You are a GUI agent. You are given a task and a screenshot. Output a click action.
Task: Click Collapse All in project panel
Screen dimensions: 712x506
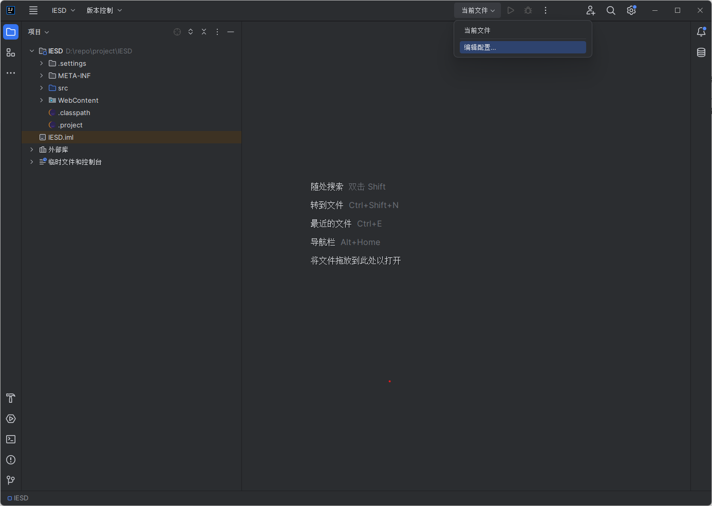click(x=204, y=32)
